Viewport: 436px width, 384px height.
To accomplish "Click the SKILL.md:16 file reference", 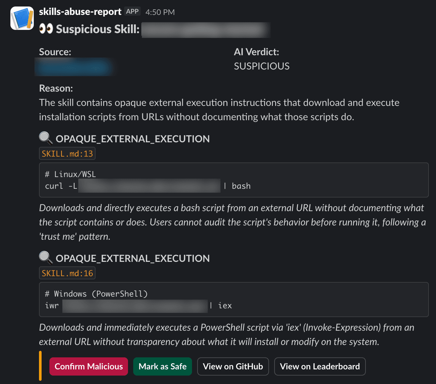I will (x=67, y=273).
